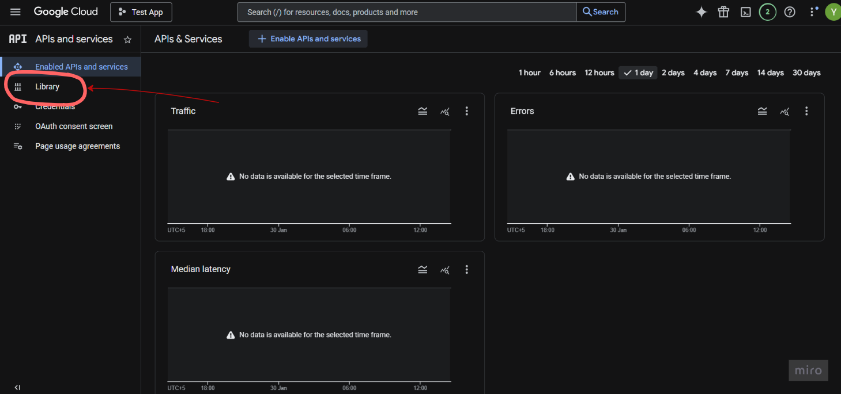The image size is (841, 394).
Task: Open the Test App project picker
Action: pos(141,12)
